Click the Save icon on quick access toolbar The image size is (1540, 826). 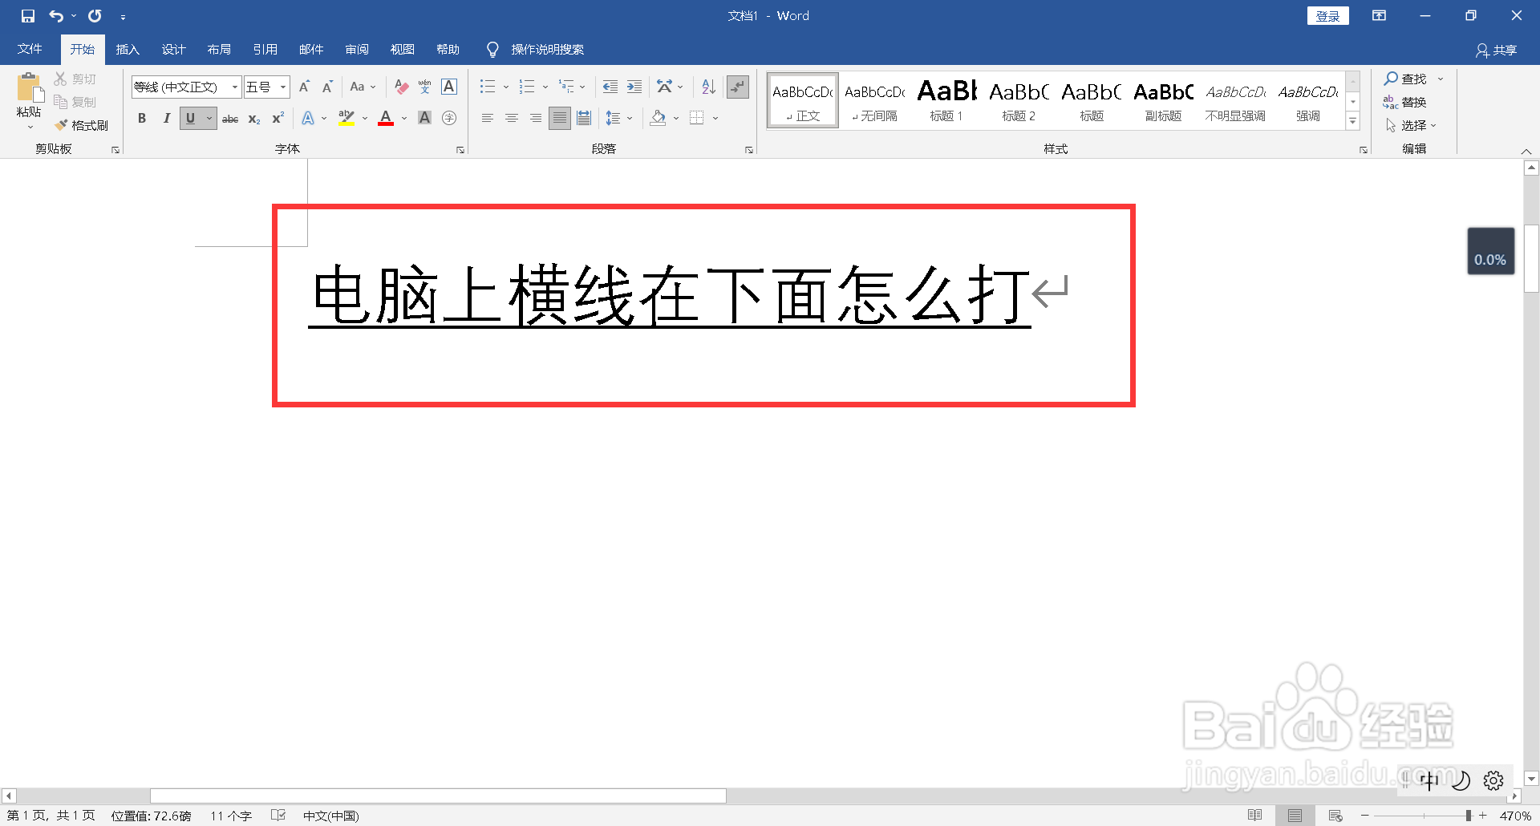coord(27,15)
